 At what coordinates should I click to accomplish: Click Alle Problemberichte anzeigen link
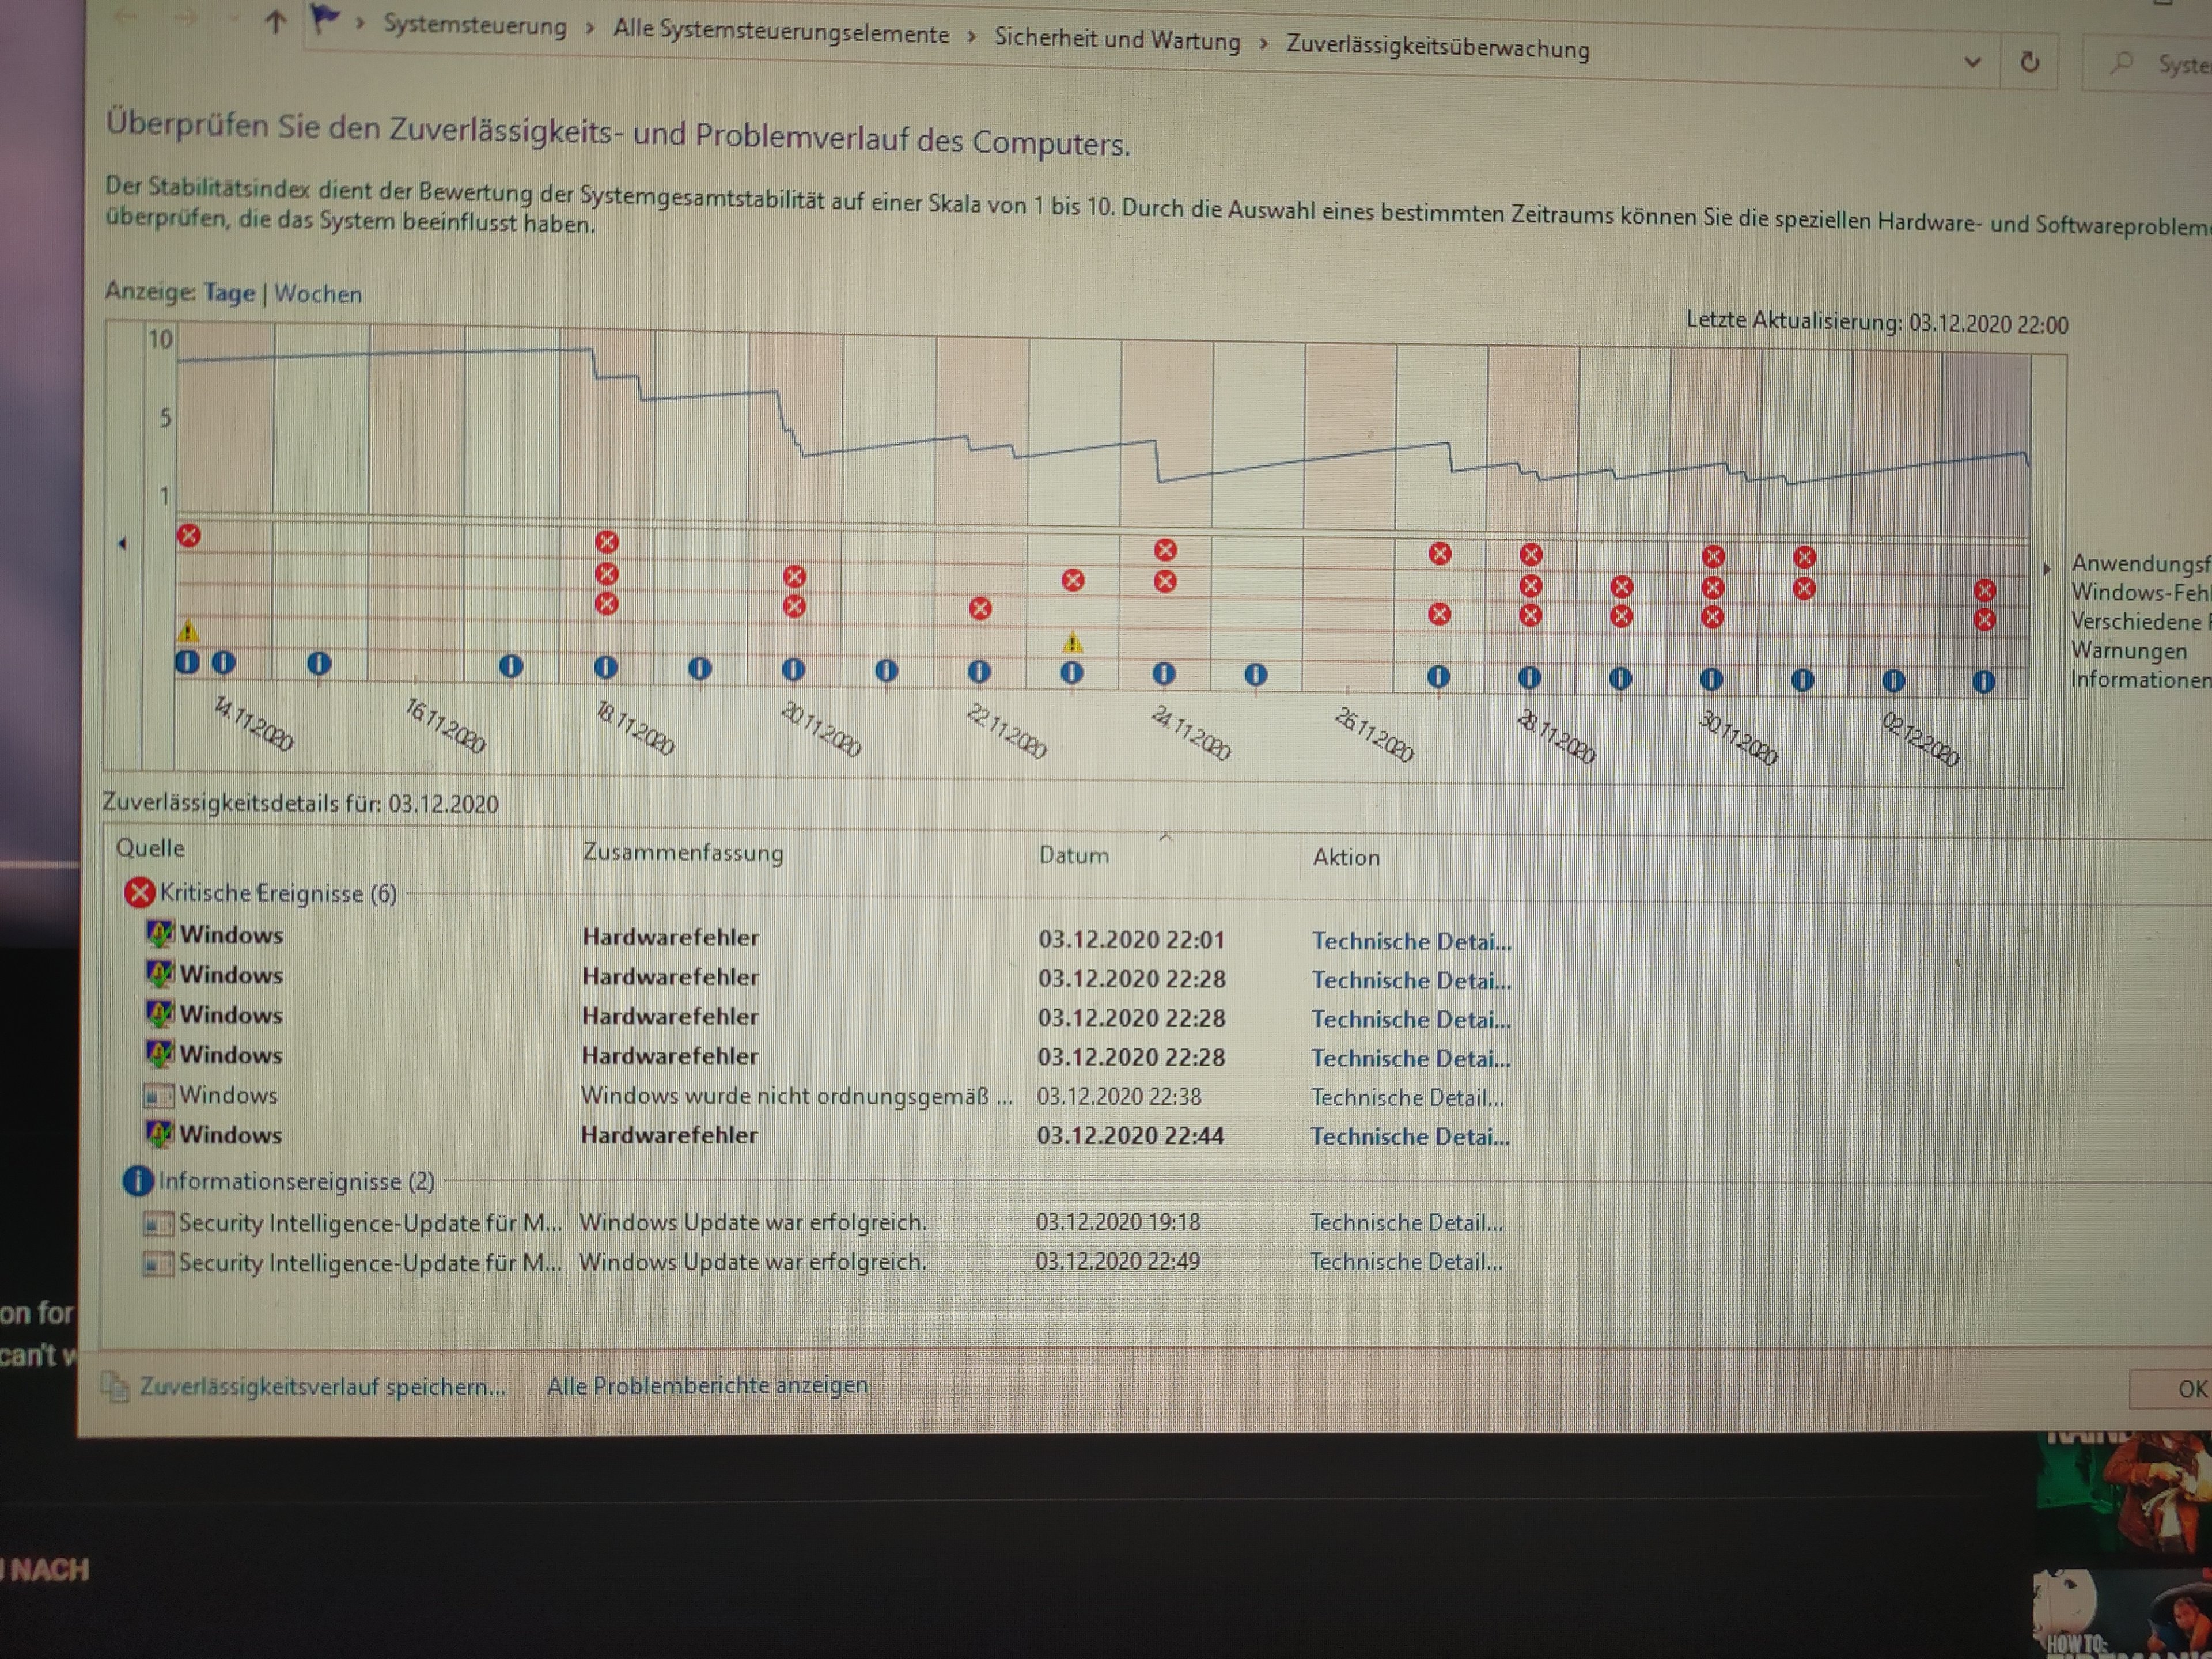click(x=707, y=1385)
